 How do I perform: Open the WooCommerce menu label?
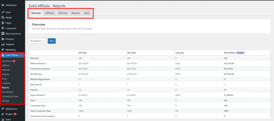click(x=13, y=34)
